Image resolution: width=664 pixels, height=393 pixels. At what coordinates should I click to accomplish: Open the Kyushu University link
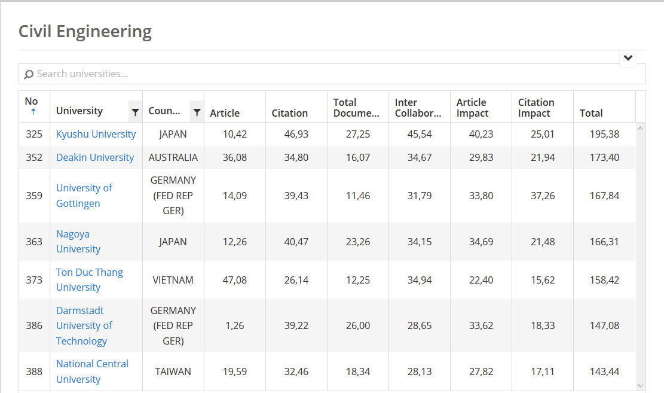coord(96,134)
